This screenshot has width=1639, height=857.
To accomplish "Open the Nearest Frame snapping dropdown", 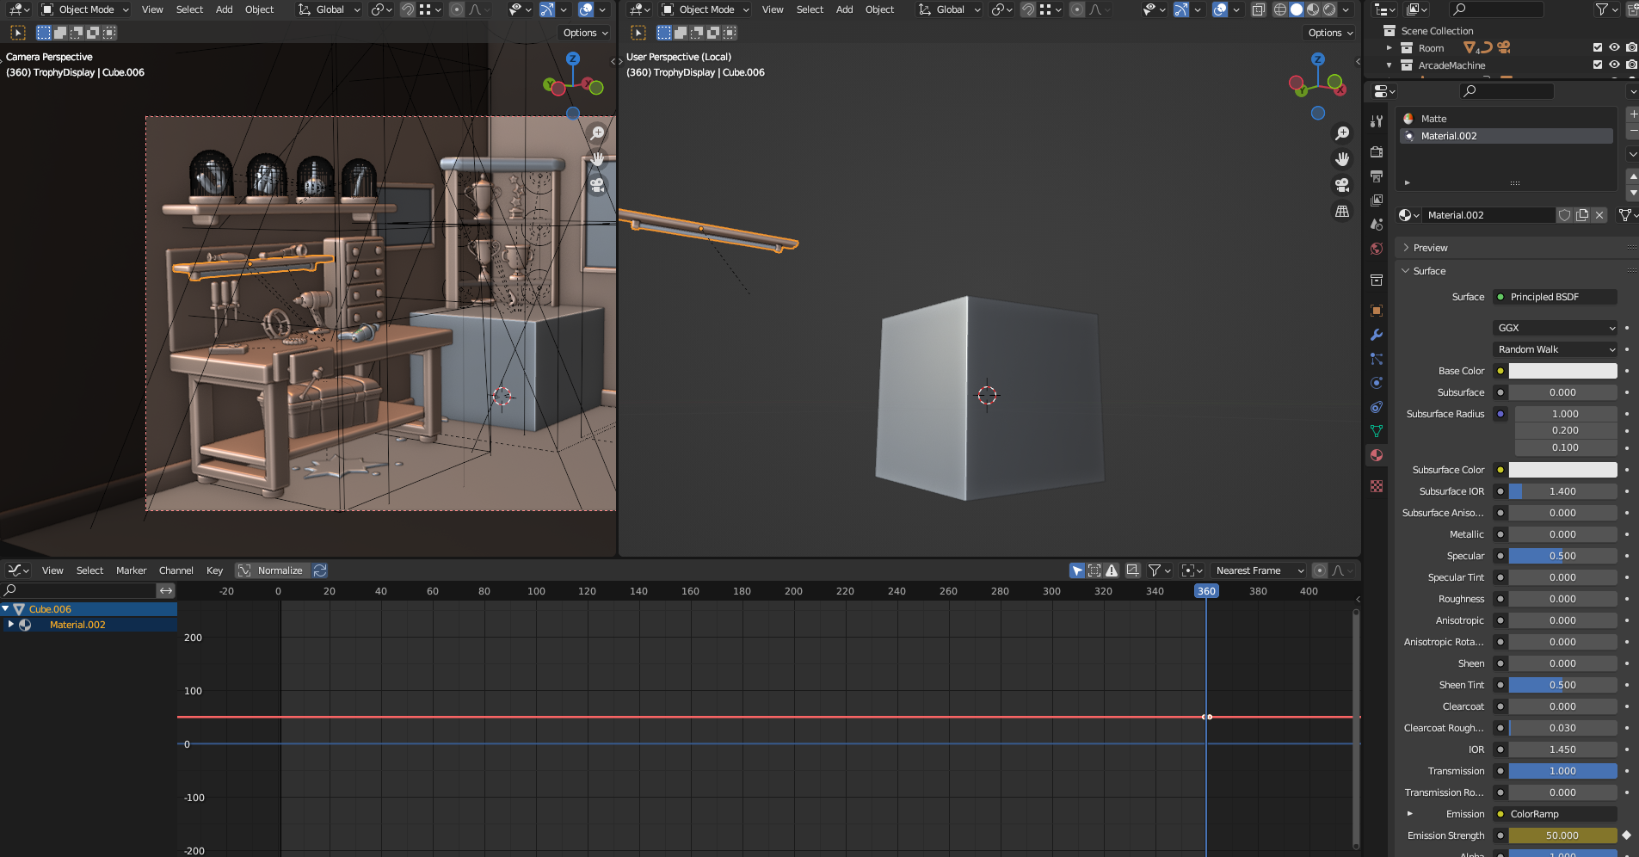I will pyautogui.click(x=1259, y=570).
